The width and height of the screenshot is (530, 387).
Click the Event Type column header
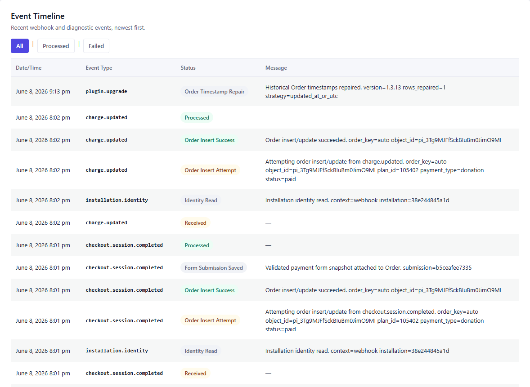click(x=99, y=68)
